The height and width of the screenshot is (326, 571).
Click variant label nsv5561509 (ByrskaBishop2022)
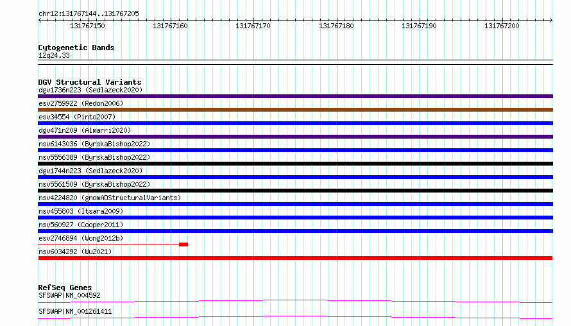pos(94,184)
